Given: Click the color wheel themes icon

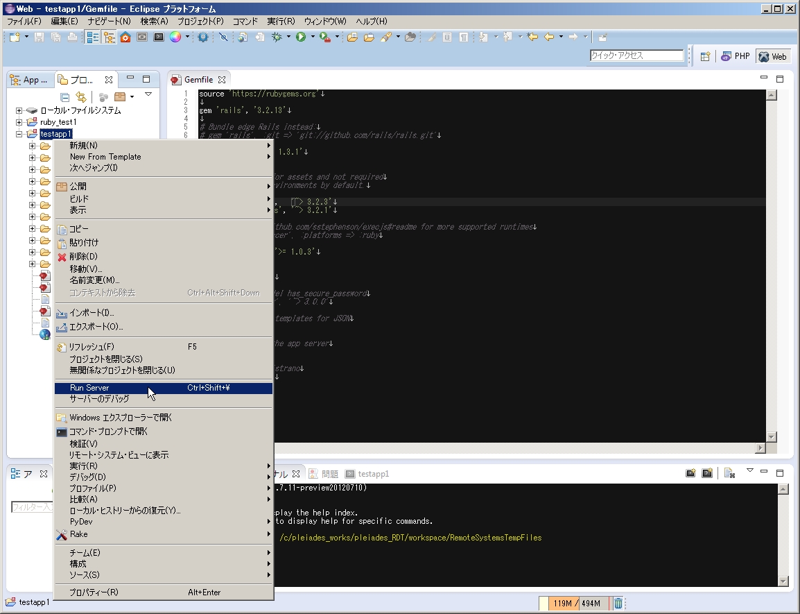Looking at the screenshot, I should pyautogui.click(x=175, y=37).
